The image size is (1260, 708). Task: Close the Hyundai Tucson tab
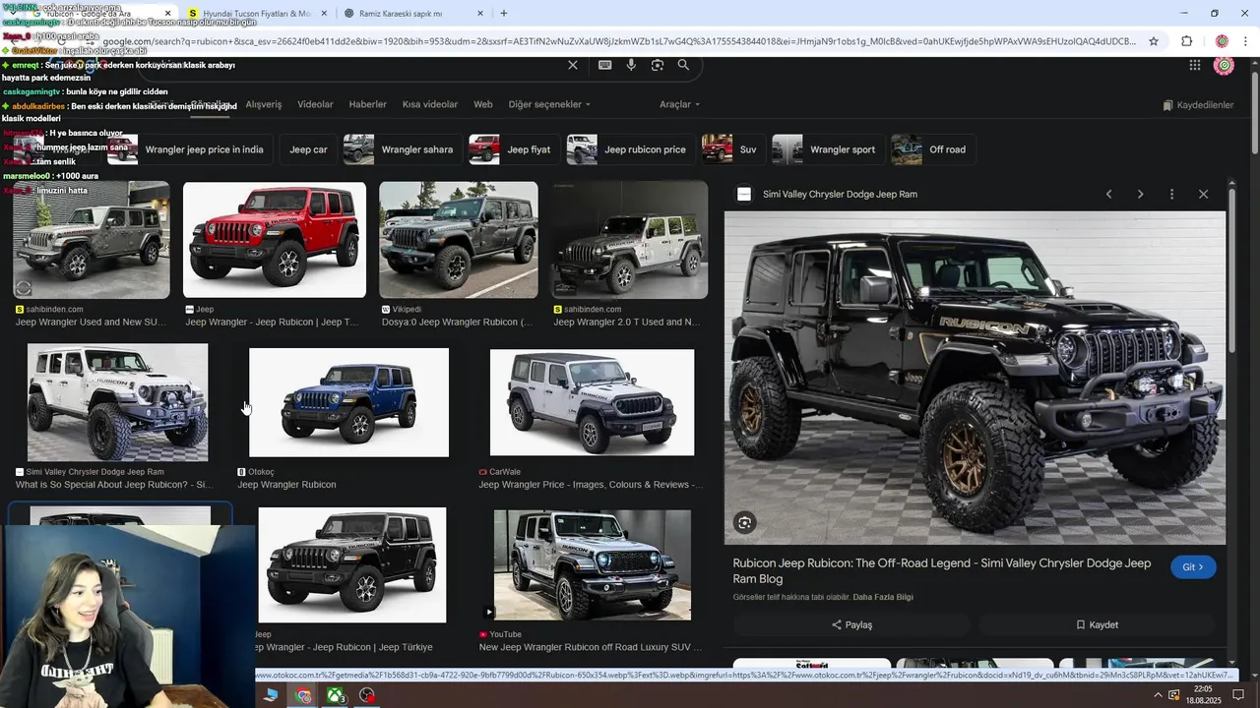coord(323,14)
